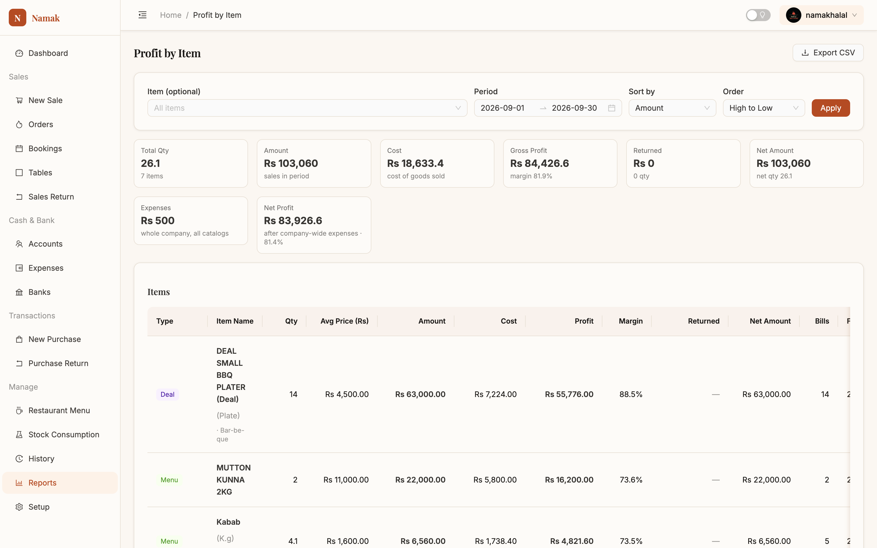Click the Purchase Return arrow icon
The width and height of the screenshot is (877, 548).
click(19, 363)
